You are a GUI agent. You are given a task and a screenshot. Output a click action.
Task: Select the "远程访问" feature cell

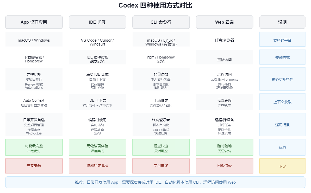[225, 79]
